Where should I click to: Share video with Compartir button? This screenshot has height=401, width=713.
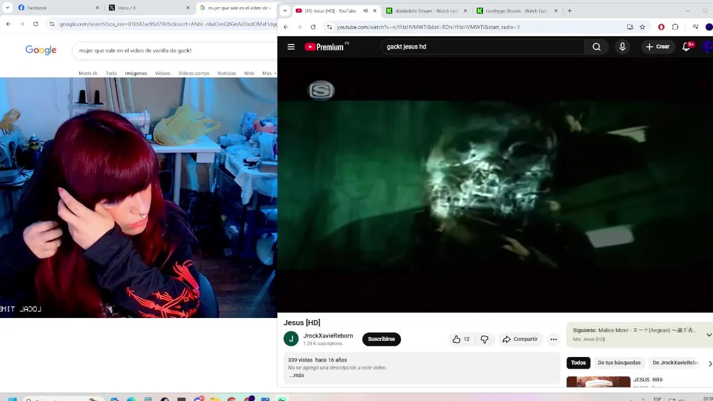pos(520,339)
